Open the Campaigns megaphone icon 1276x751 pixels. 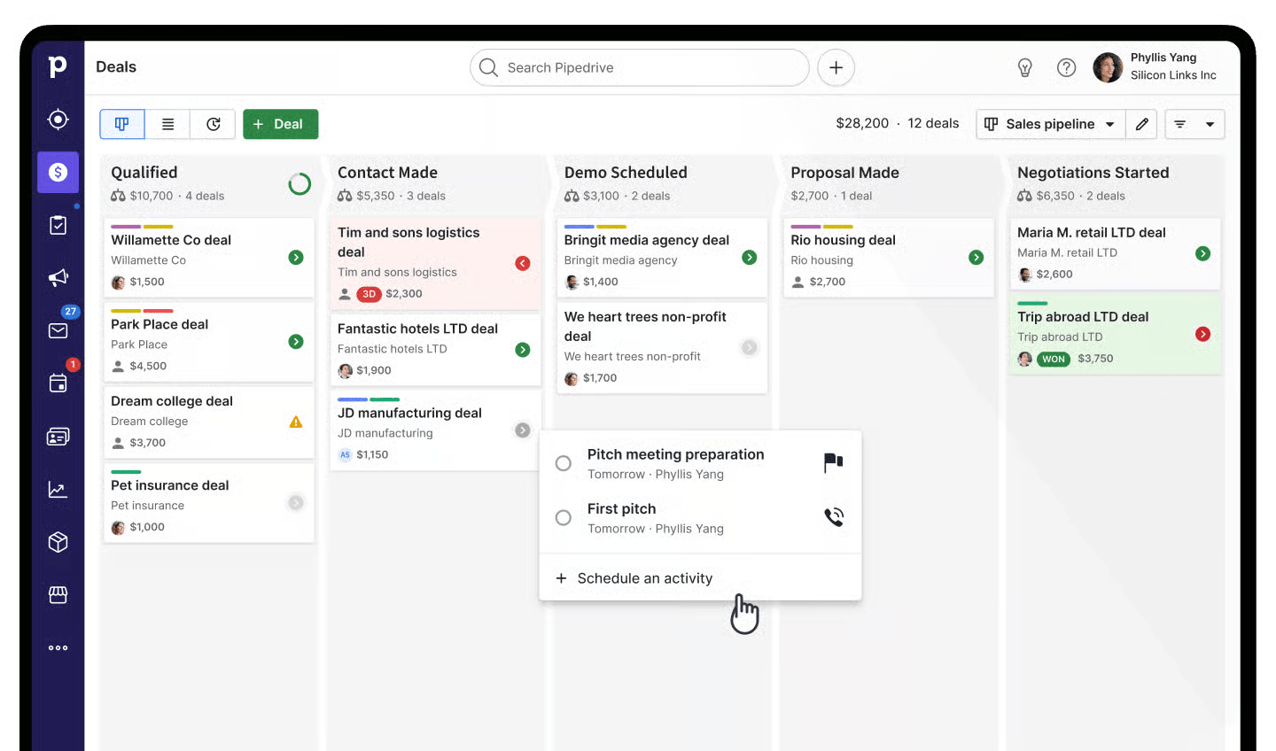(x=58, y=278)
